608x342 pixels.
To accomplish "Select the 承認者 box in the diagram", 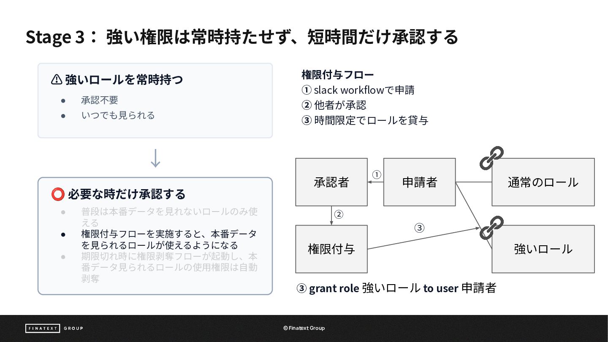I will pyautogui.click(x=331, y=182).
